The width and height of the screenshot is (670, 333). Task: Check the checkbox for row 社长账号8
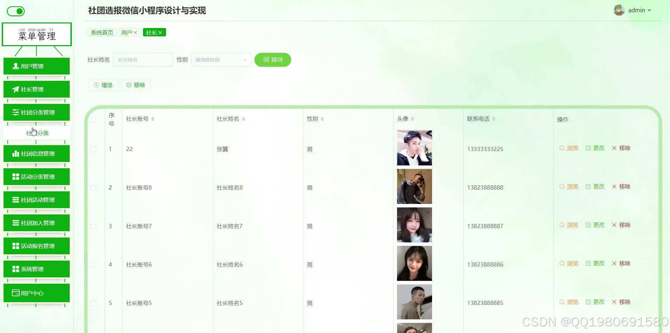[94, 187]
